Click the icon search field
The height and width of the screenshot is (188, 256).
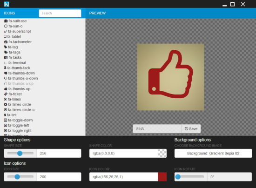coord(60,13)
